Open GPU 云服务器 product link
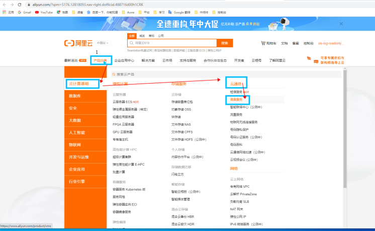The width and height of the screenshot is (375, 231). point(123,132)
